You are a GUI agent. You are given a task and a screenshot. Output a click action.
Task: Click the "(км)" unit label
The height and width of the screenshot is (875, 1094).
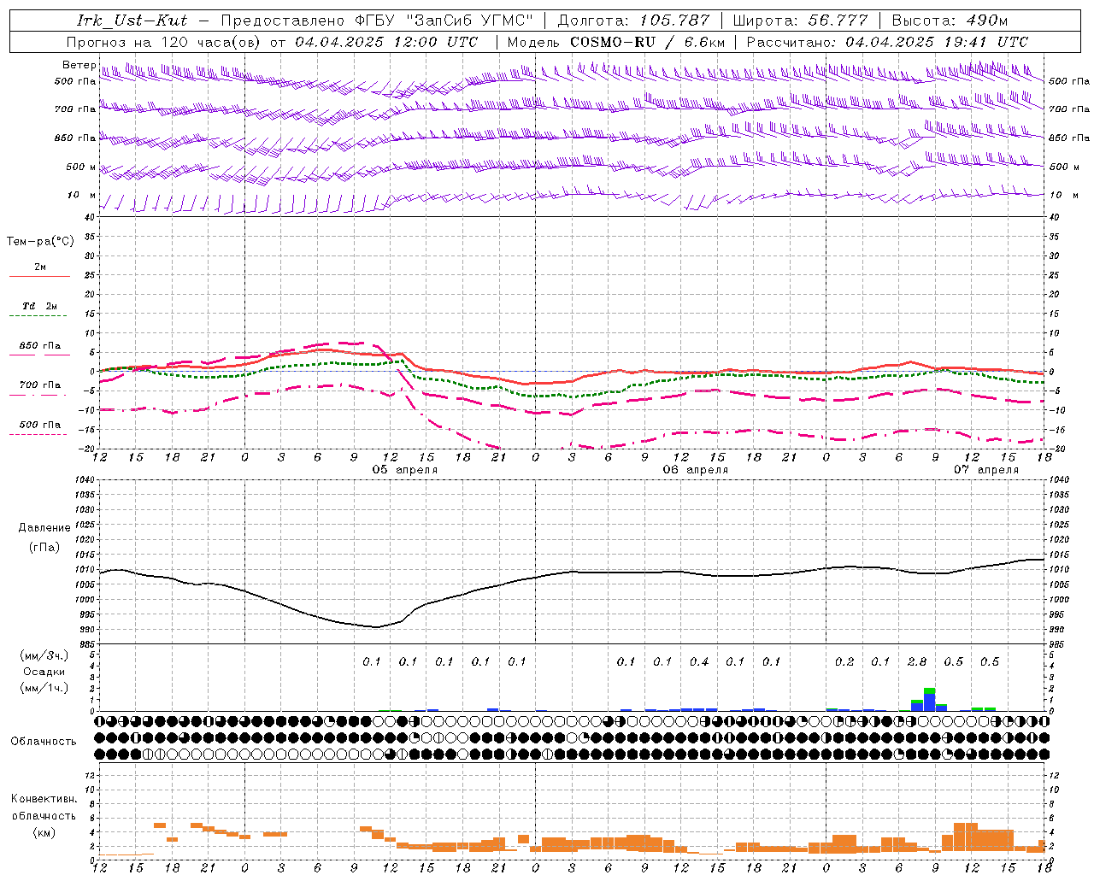click(x=44, y=832)
